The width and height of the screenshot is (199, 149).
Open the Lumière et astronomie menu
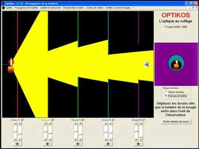click(51, 8)
